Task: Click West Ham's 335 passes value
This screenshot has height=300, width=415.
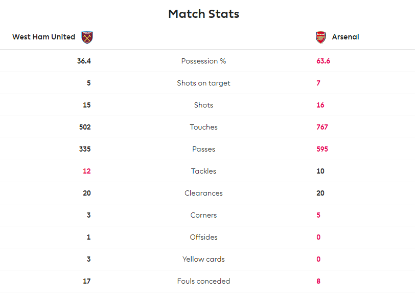Action: pos(85,149)
